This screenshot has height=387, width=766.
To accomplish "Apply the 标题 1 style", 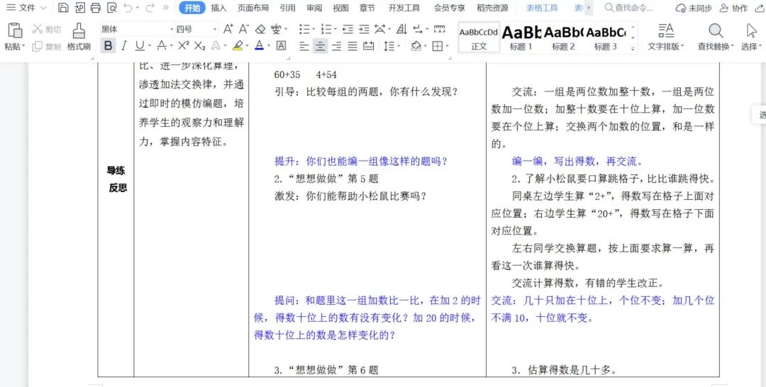I will (521, 38).
